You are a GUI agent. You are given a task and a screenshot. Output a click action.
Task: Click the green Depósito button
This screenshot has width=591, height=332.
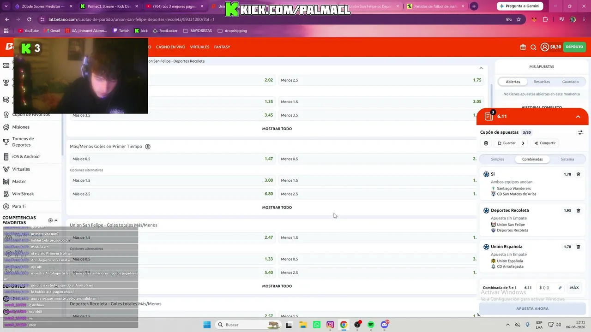pyautogui.click(x=574, y=47)
